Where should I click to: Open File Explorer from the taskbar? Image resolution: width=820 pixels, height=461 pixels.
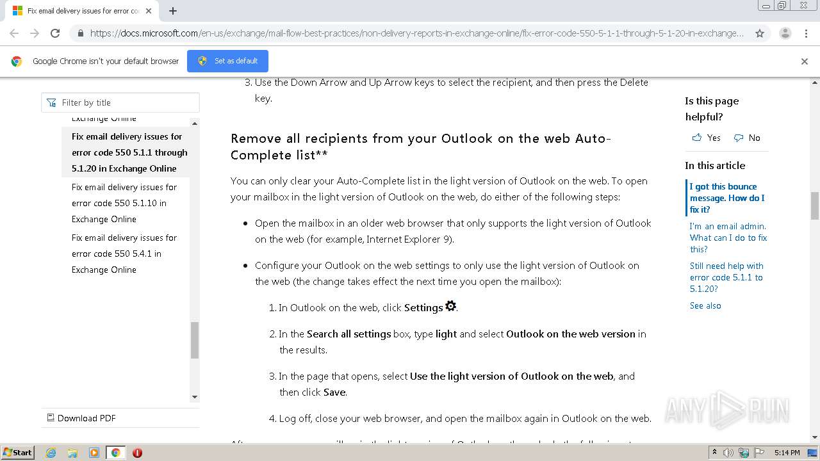tap(72, 453)
